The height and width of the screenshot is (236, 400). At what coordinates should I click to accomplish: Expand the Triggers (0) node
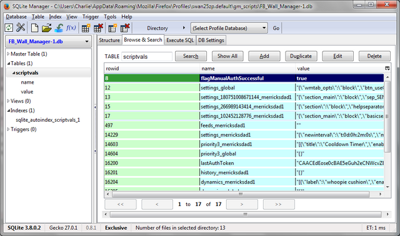[x=8, y=129]
